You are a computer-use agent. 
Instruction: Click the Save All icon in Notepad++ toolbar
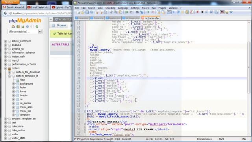pos(92,12)
